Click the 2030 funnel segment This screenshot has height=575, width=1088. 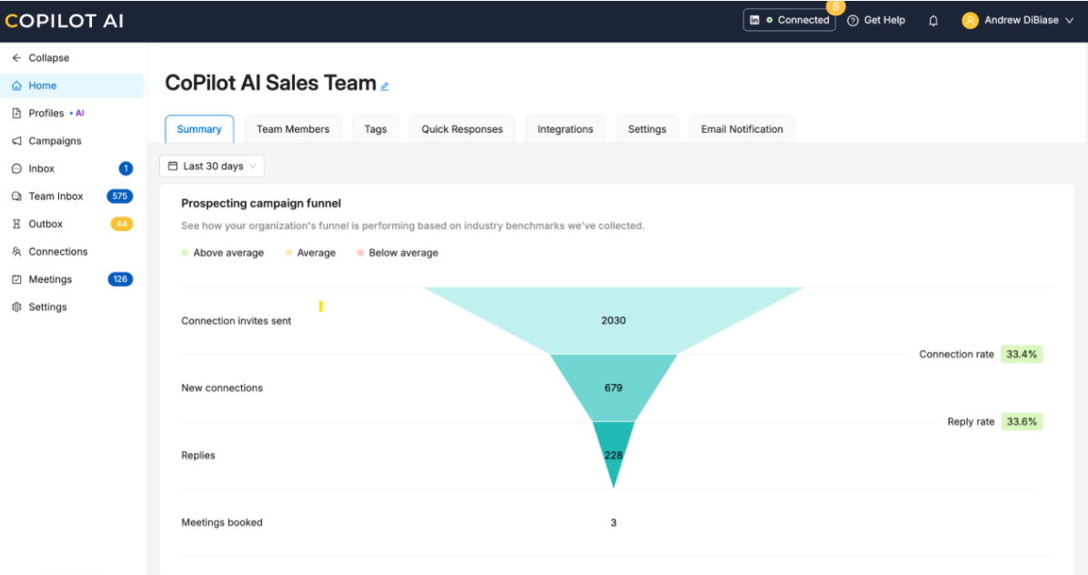tap(613, 320)
